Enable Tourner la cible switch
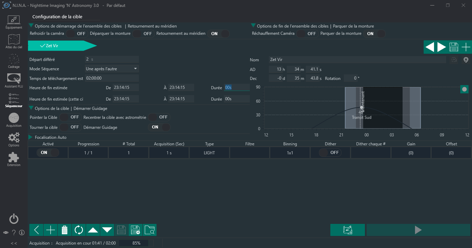This screenshot has height=248, width=472. point(70,127)
